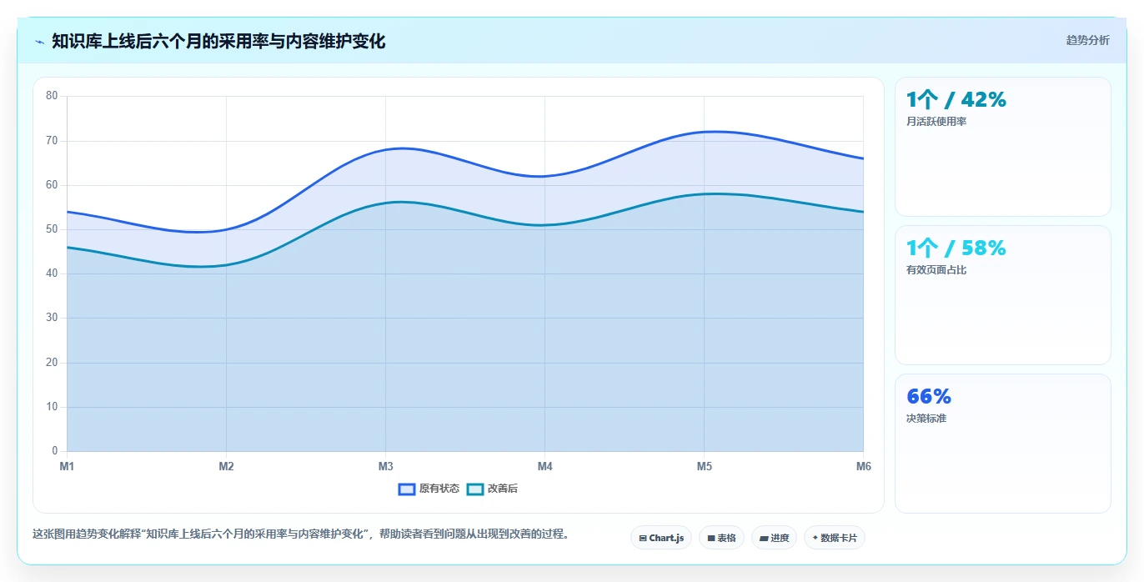Click the M2 axis label
The height and width of the screenshot is (582, 1144).
click(x=226, y=466)
